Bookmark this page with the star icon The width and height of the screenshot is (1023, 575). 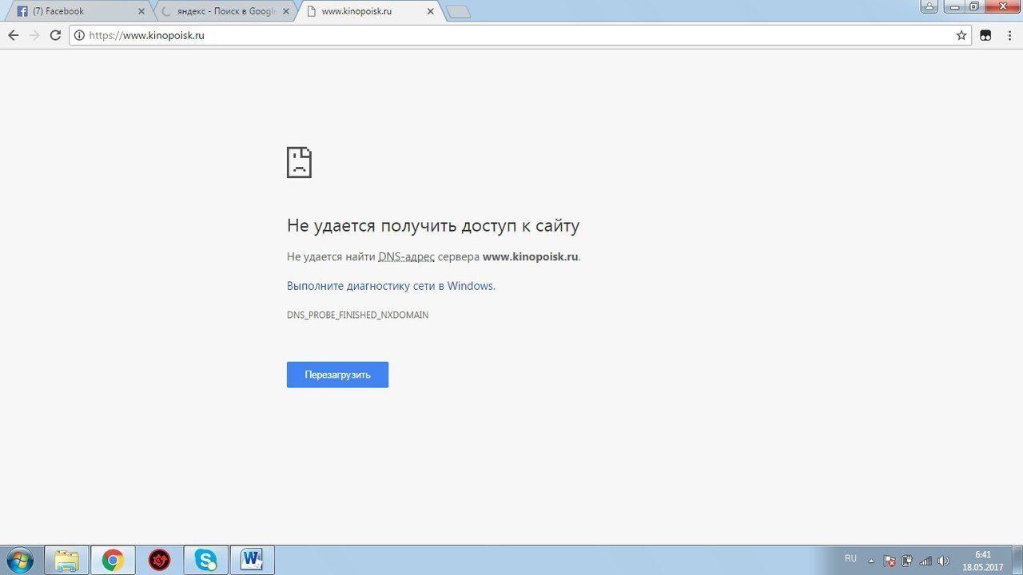tap(961, 35)
